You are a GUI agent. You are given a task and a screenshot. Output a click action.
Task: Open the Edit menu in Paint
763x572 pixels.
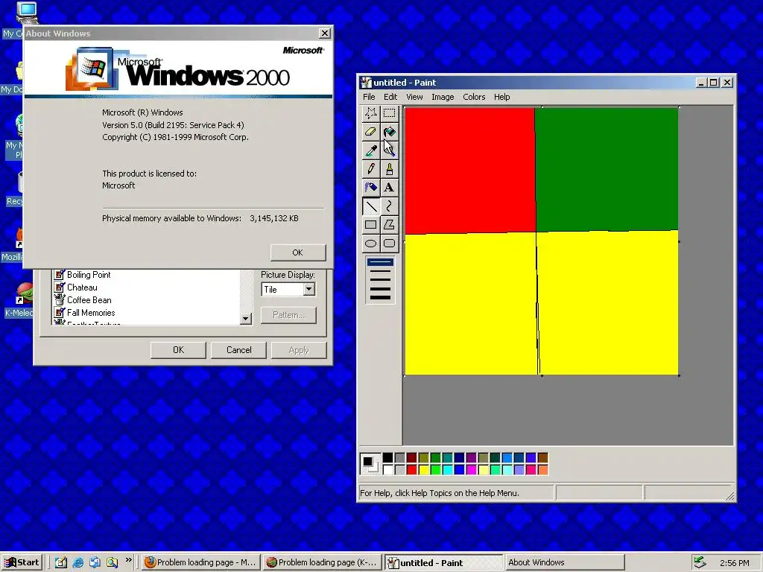pyautogui.click(x=390, y=97)
